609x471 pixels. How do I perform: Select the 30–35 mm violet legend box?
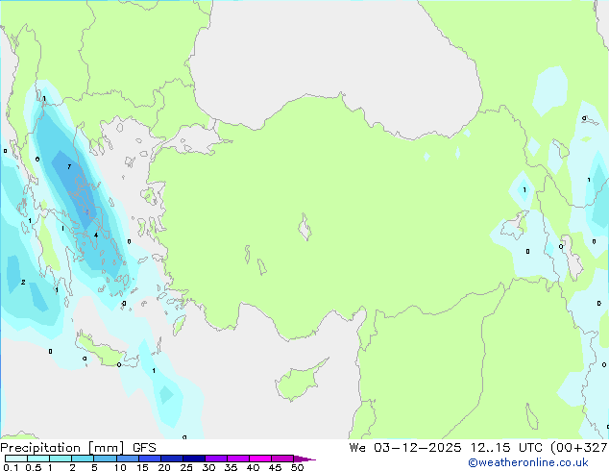[x=216, y=459]
